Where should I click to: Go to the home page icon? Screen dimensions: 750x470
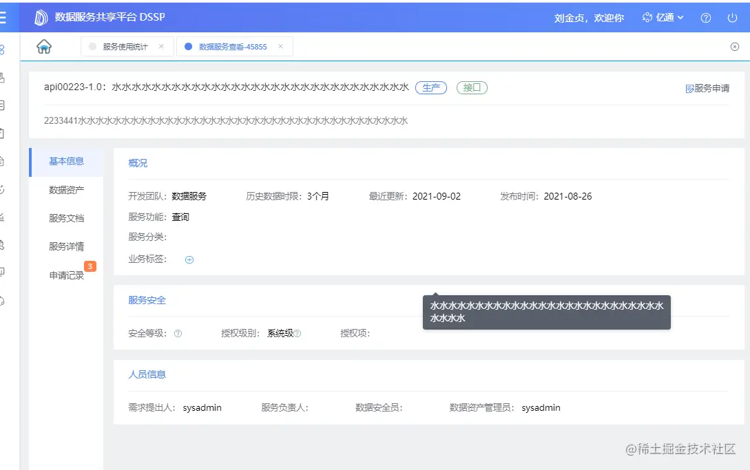click(44, 46)
